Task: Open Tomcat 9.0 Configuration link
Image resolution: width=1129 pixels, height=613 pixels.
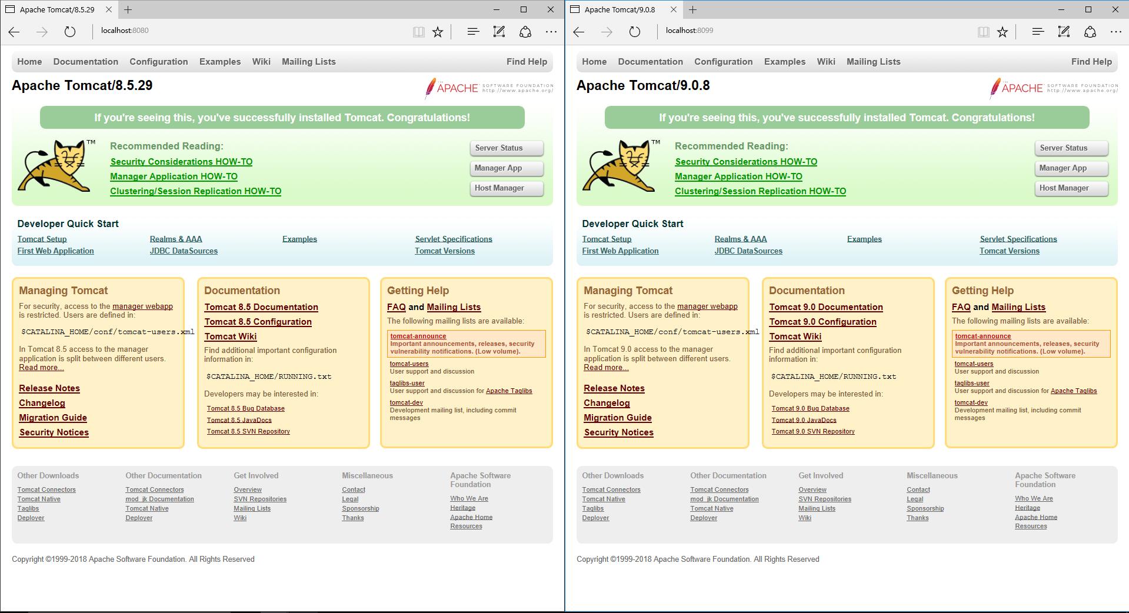Action: [x=822, y=322]
